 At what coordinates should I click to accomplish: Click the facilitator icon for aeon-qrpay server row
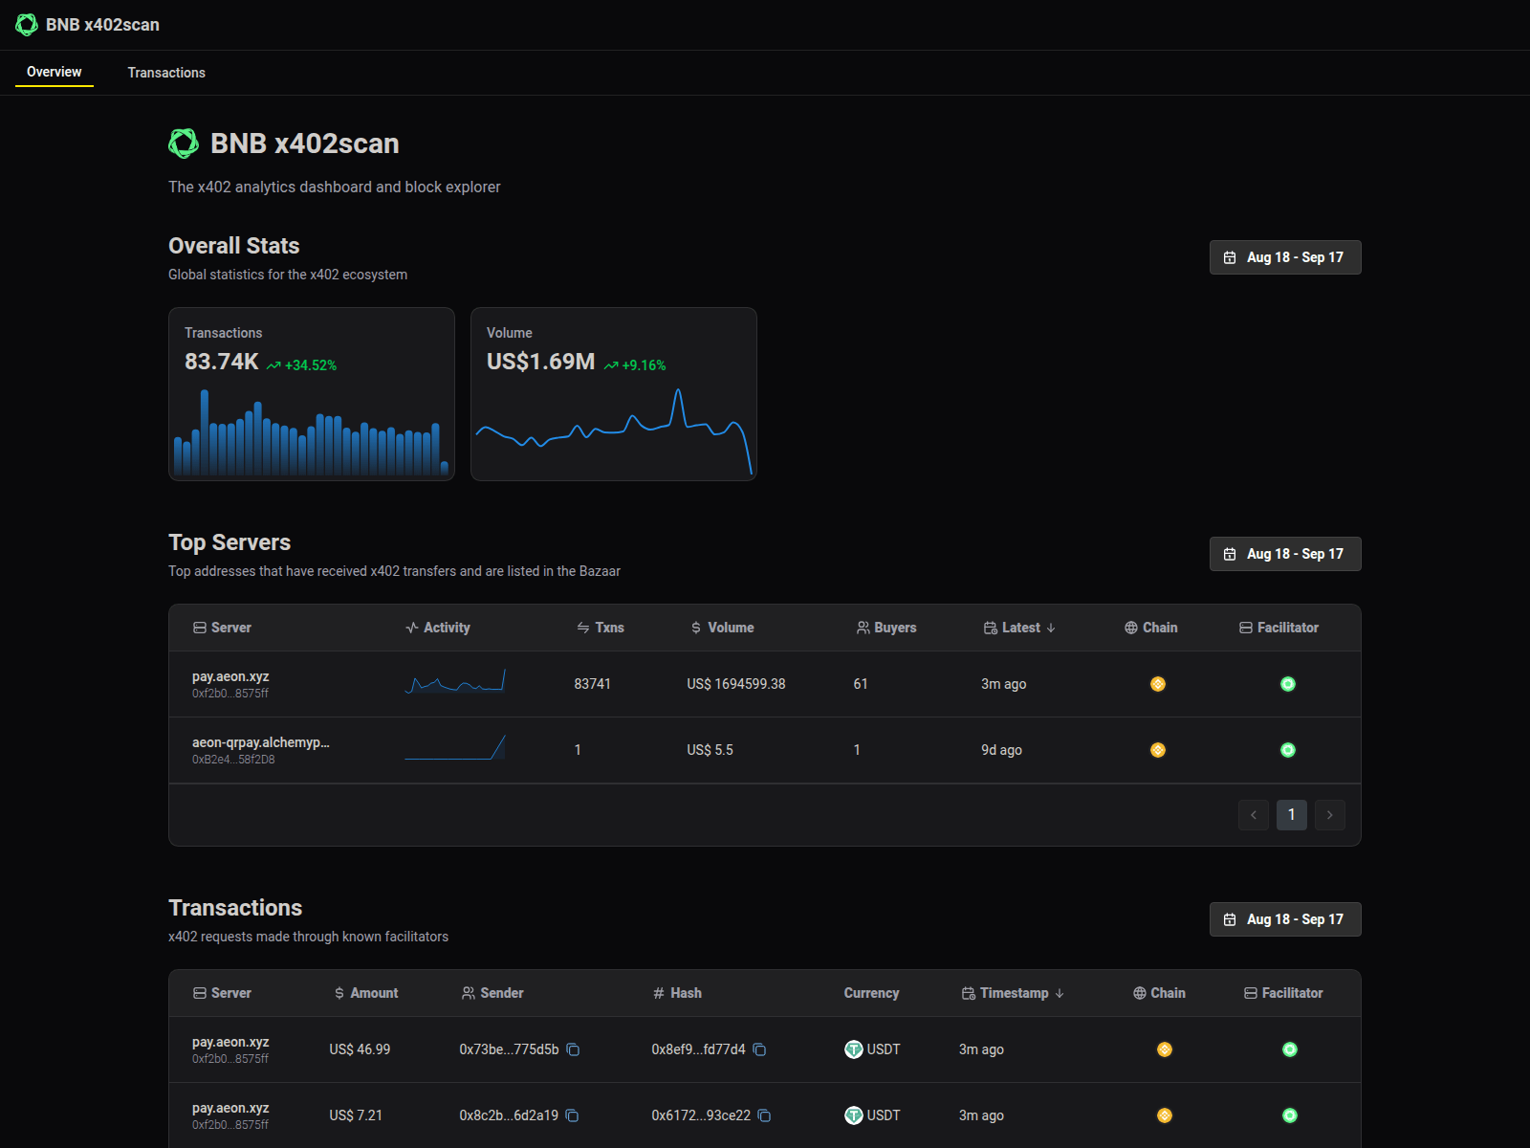(1288, 750)
